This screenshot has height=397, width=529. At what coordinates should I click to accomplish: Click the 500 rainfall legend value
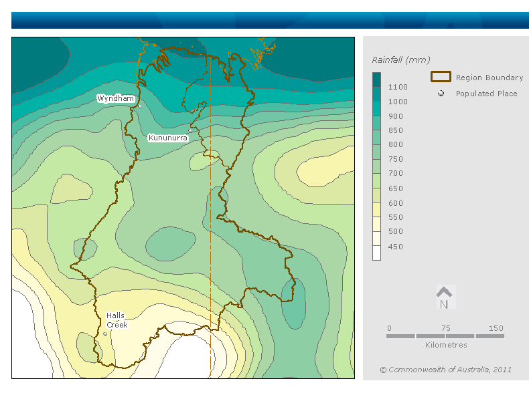click(x=395, y=231)
